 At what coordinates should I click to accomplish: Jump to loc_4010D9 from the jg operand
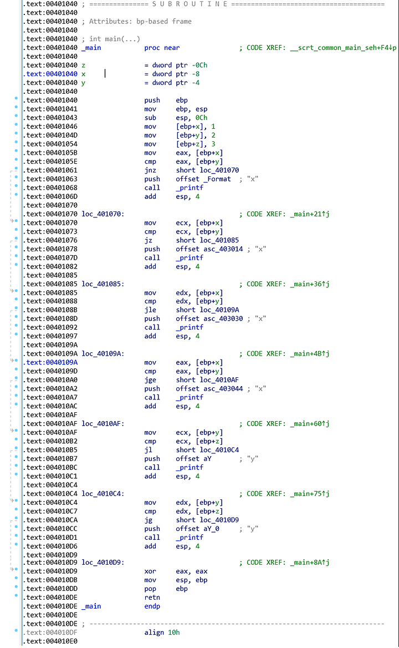219,520
